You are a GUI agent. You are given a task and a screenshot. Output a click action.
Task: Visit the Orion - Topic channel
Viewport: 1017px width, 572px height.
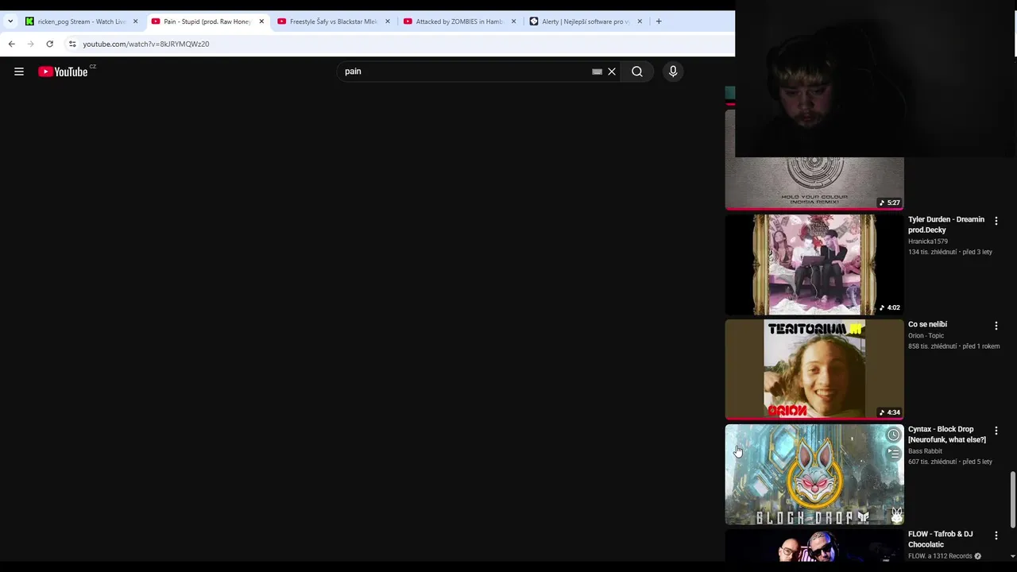[926, 336]
